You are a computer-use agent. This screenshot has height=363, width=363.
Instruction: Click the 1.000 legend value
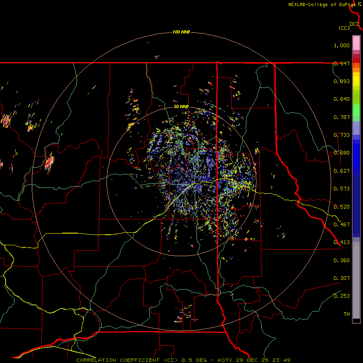click(x=342, y=45)
